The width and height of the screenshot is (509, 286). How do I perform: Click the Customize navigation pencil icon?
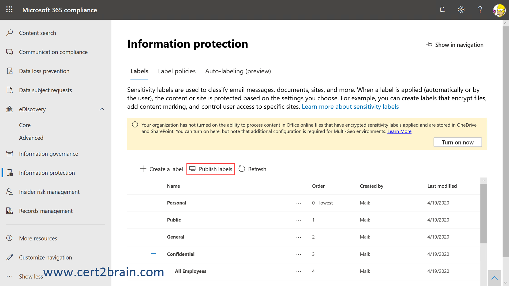pos(10,257)
